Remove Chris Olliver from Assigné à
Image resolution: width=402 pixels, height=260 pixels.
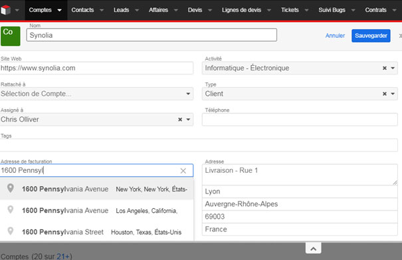pos(180,119)
